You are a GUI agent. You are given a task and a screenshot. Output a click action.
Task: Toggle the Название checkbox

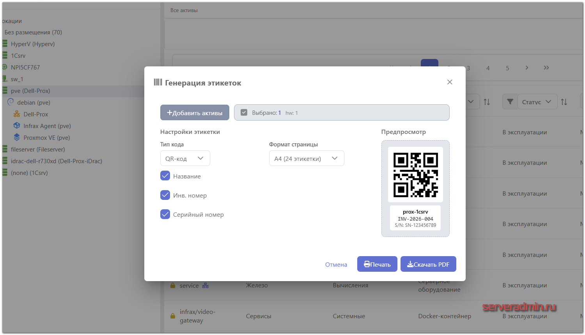point(165,176)
